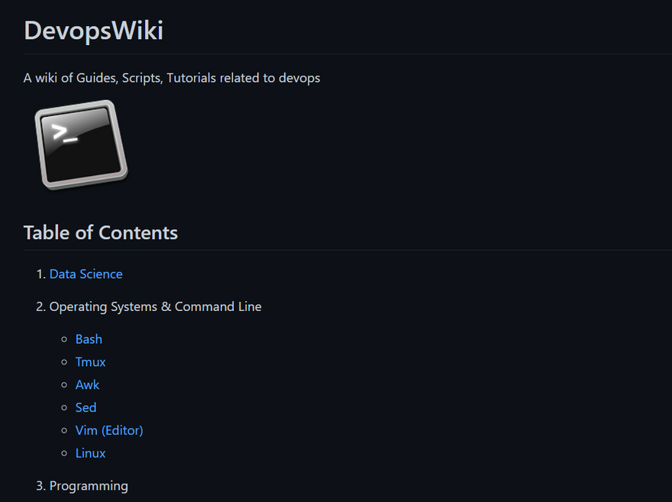Open the Bash guide link
This screenshot has height=502, width=672.
pyautogui.click(x=89, y=339)
